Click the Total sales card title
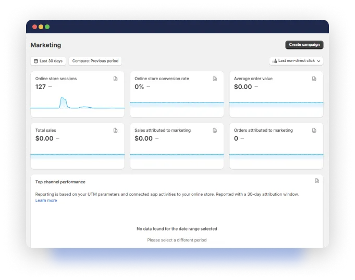 tap(46, 130)
